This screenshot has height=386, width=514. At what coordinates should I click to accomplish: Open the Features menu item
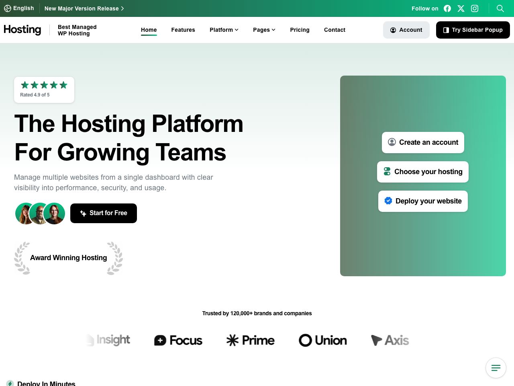pyautogui.click(x=183, y=30)
